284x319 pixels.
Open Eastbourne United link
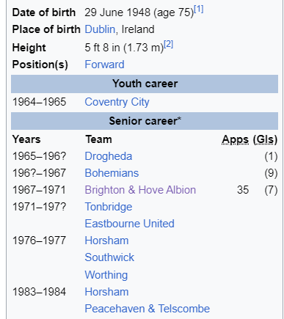(x=130, y=224)
